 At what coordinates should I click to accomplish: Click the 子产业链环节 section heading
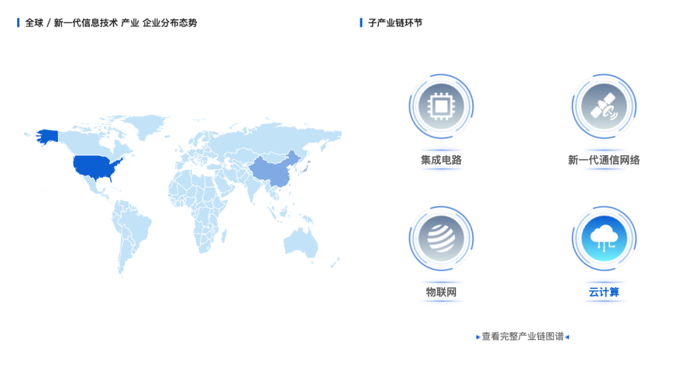(395, 23)
